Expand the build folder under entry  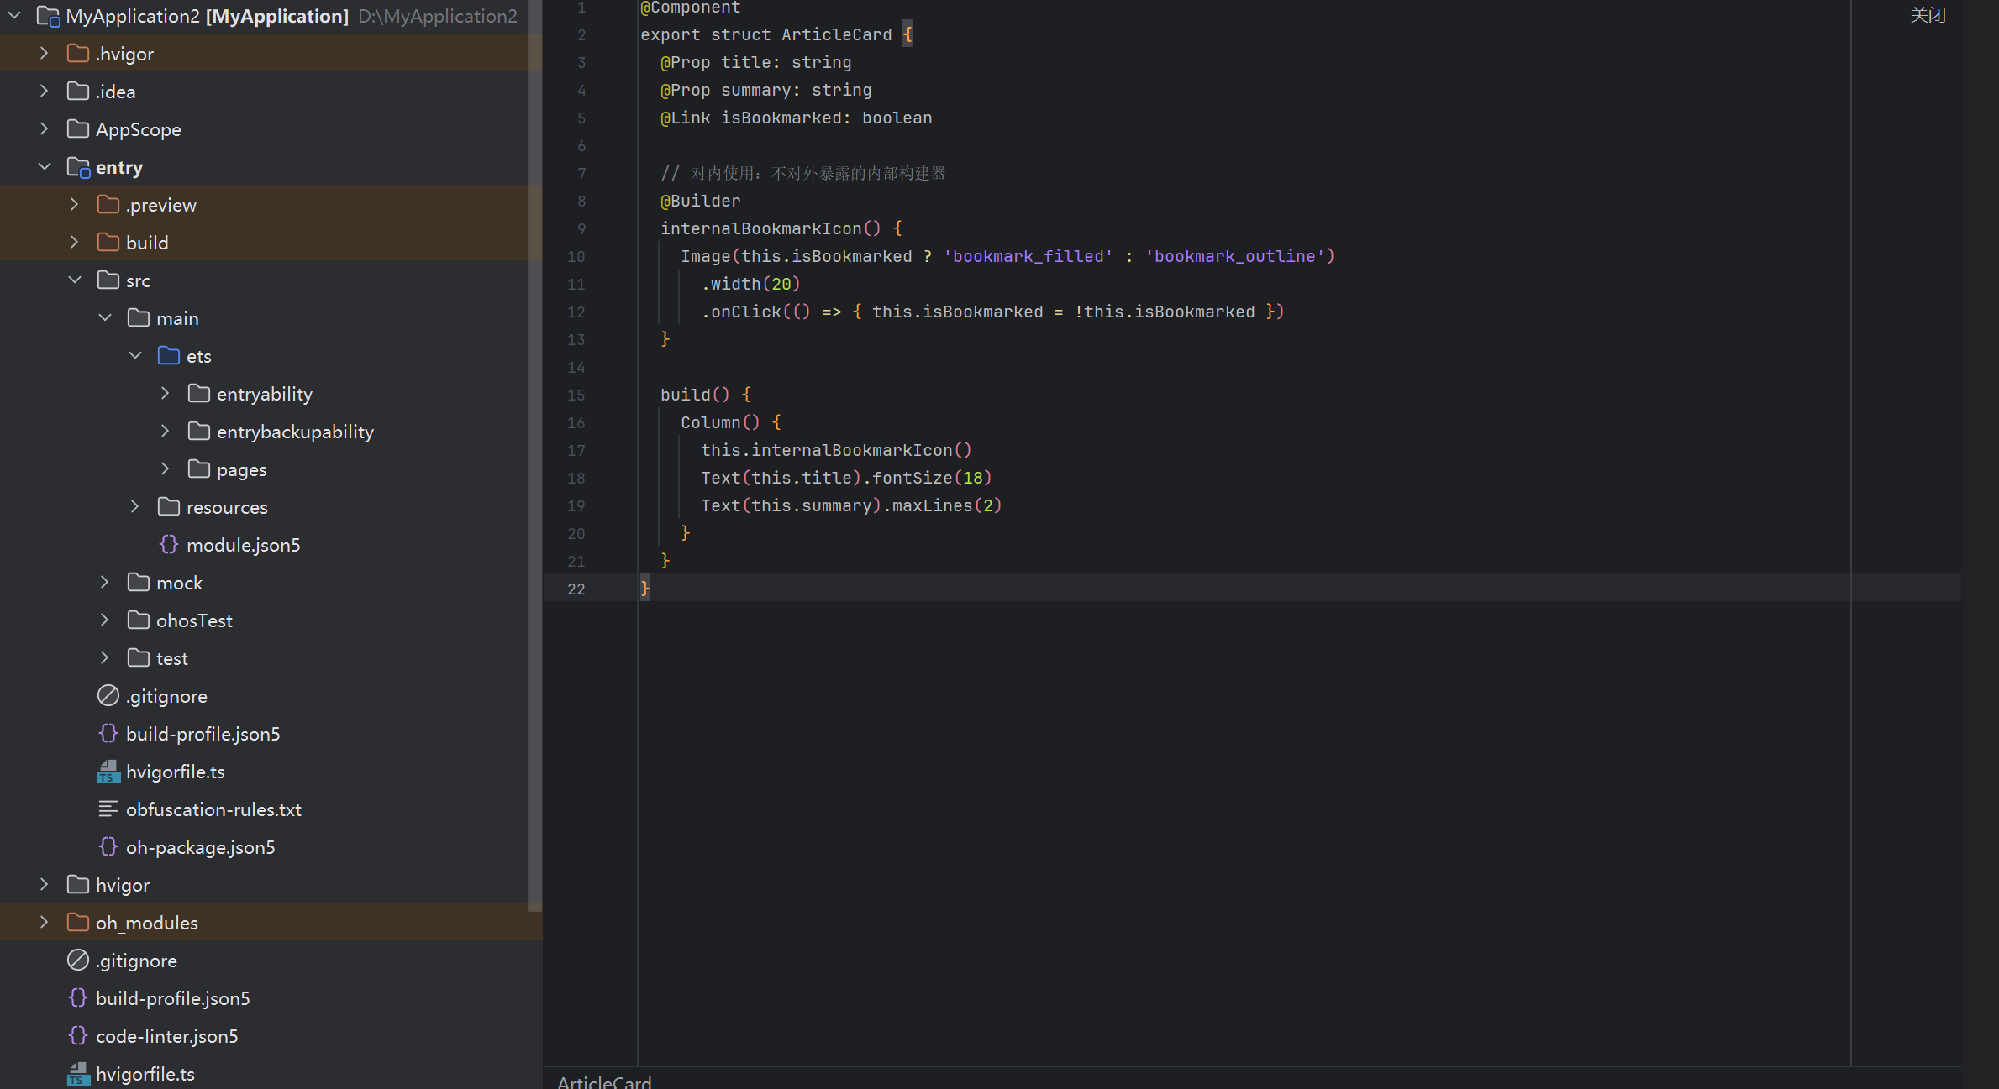[x=75, y=243]
